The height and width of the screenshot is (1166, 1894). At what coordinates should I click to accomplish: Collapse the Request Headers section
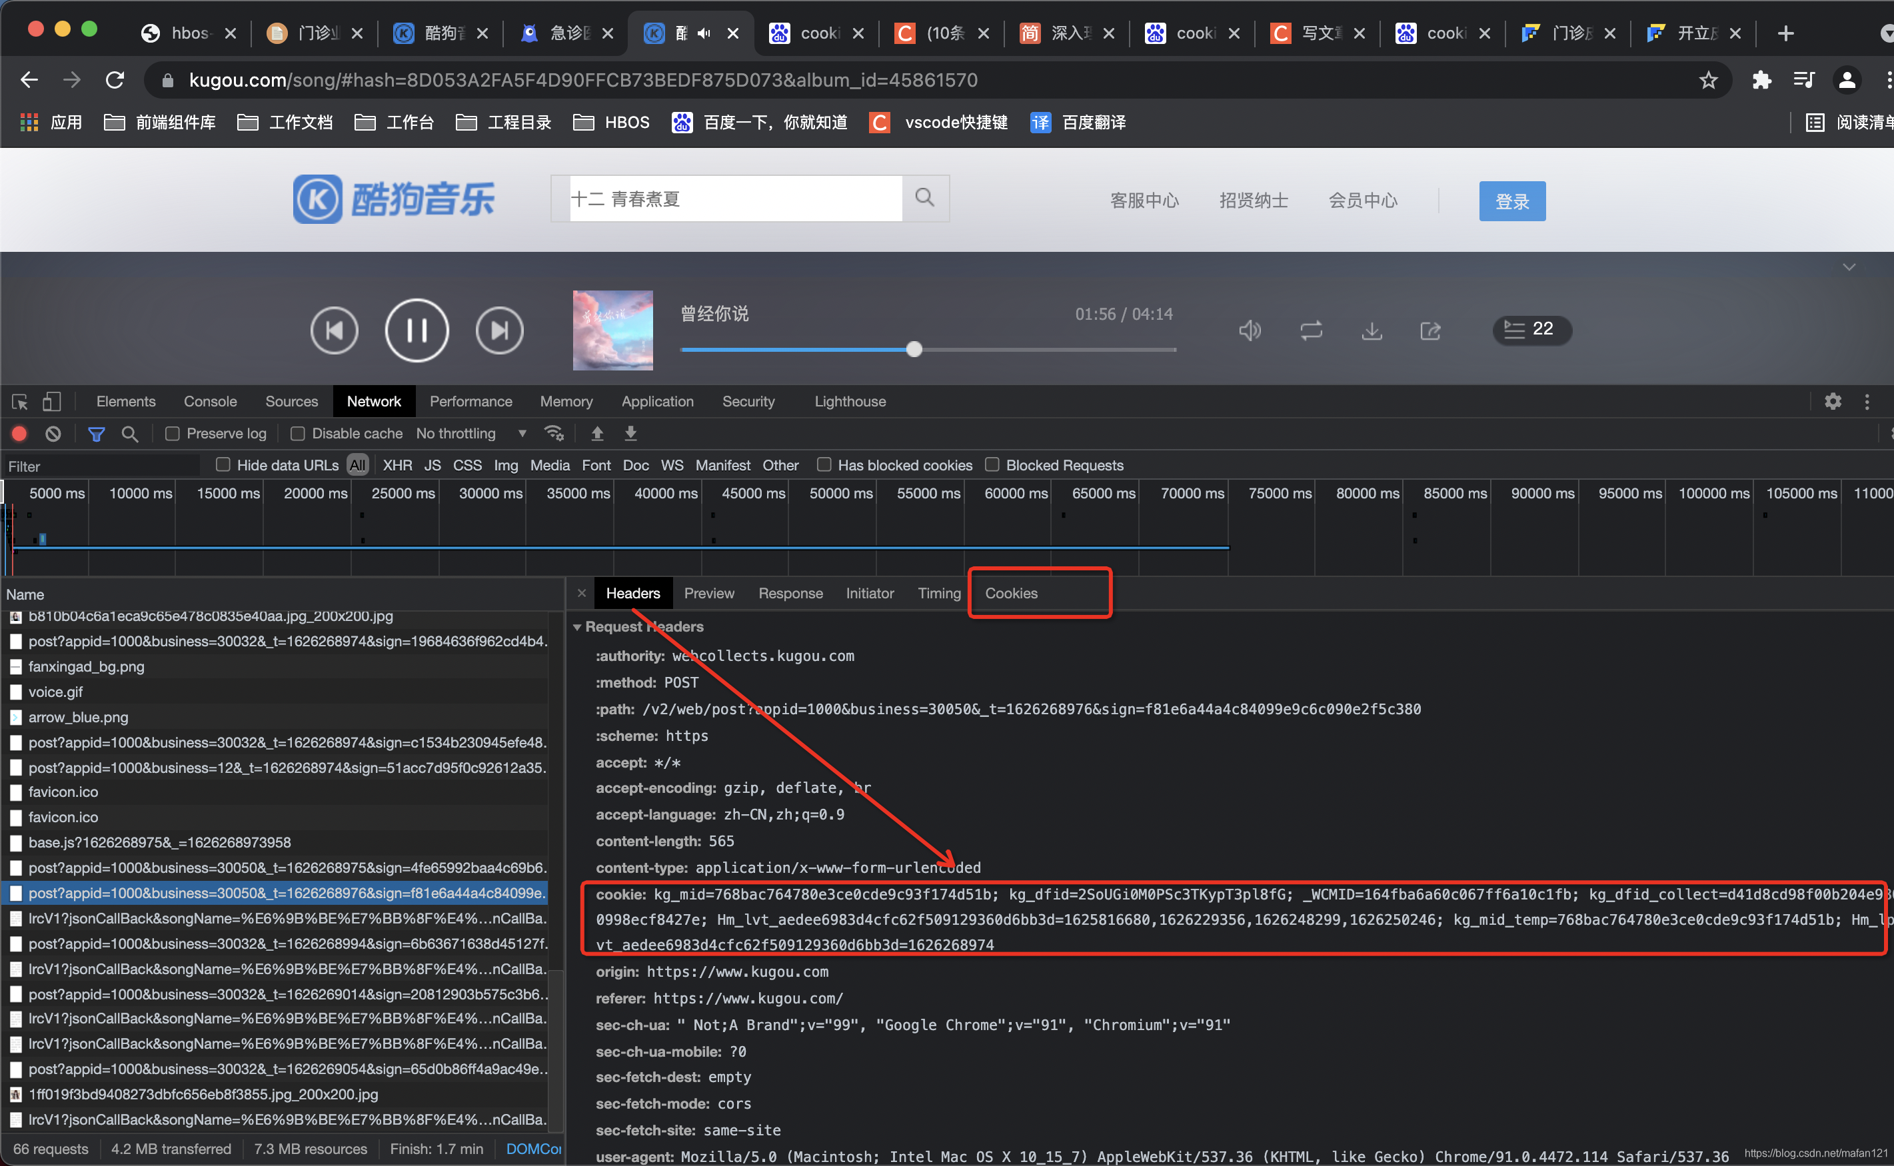point(577,627)
